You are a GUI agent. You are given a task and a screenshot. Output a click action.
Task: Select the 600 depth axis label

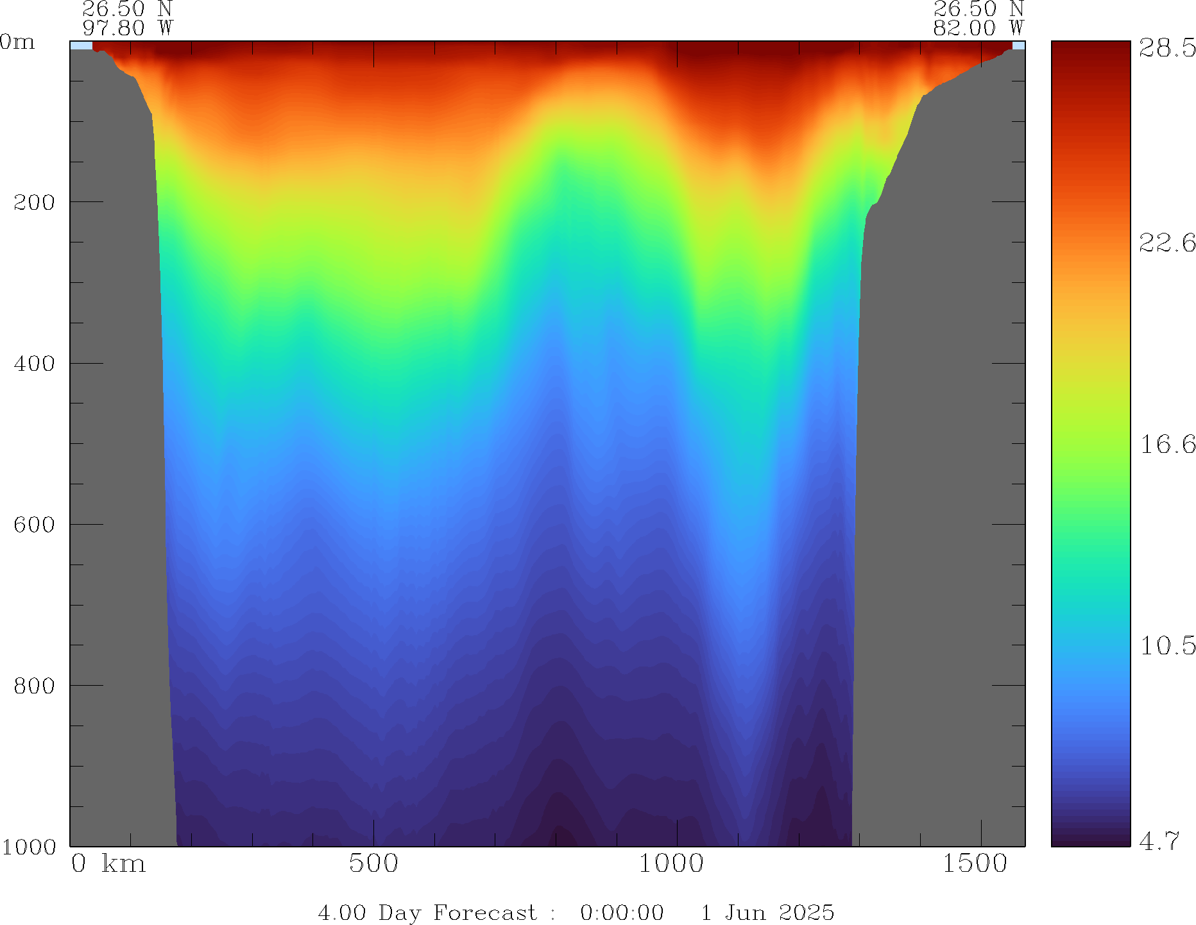[x=34, y=525]
